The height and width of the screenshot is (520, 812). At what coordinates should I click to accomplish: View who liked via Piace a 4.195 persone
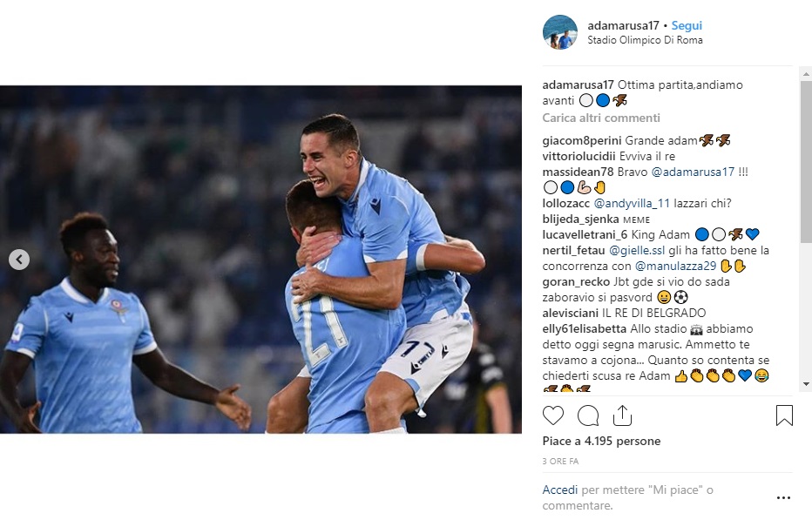(x=601, y=441)
